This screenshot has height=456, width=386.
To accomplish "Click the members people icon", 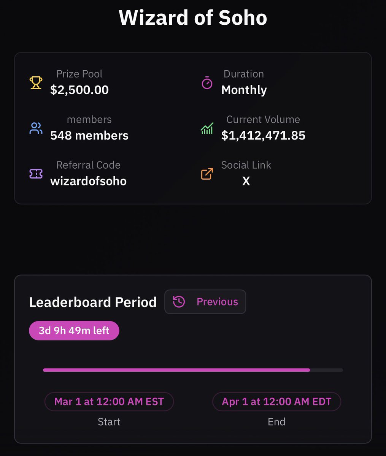I will [x=36, y=128].
